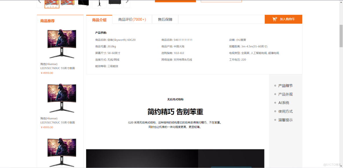
Task: Click the shopping cart icon on 加入购物车 button
Action: tap(274, 19)
